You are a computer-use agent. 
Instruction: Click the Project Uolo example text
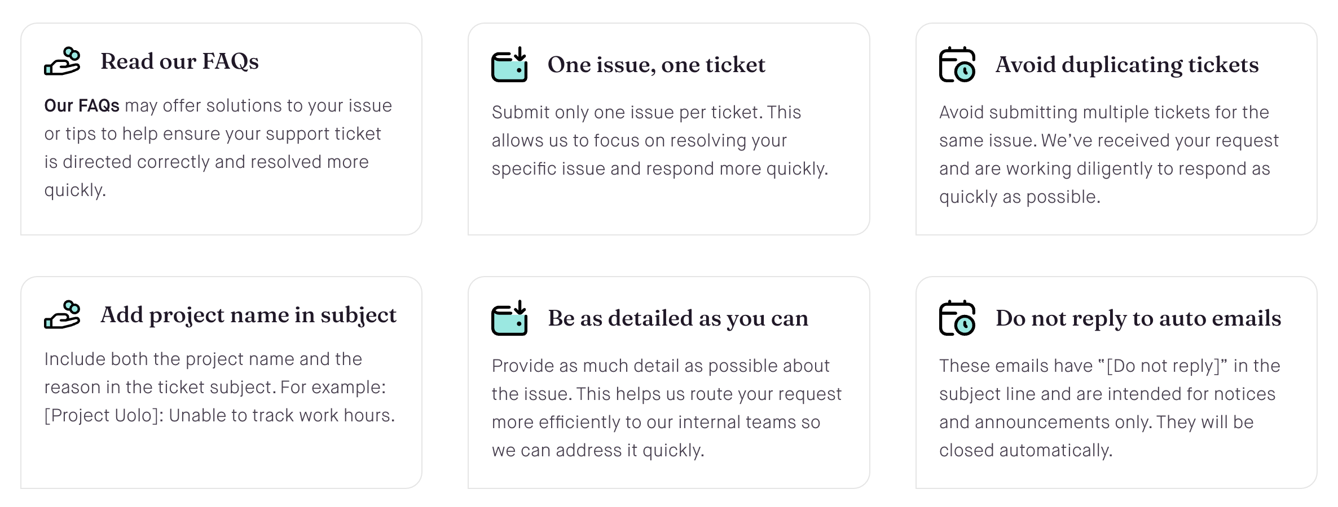coord(219,416)
